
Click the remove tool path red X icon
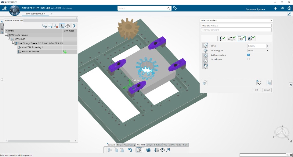click(x=56, y=26)
